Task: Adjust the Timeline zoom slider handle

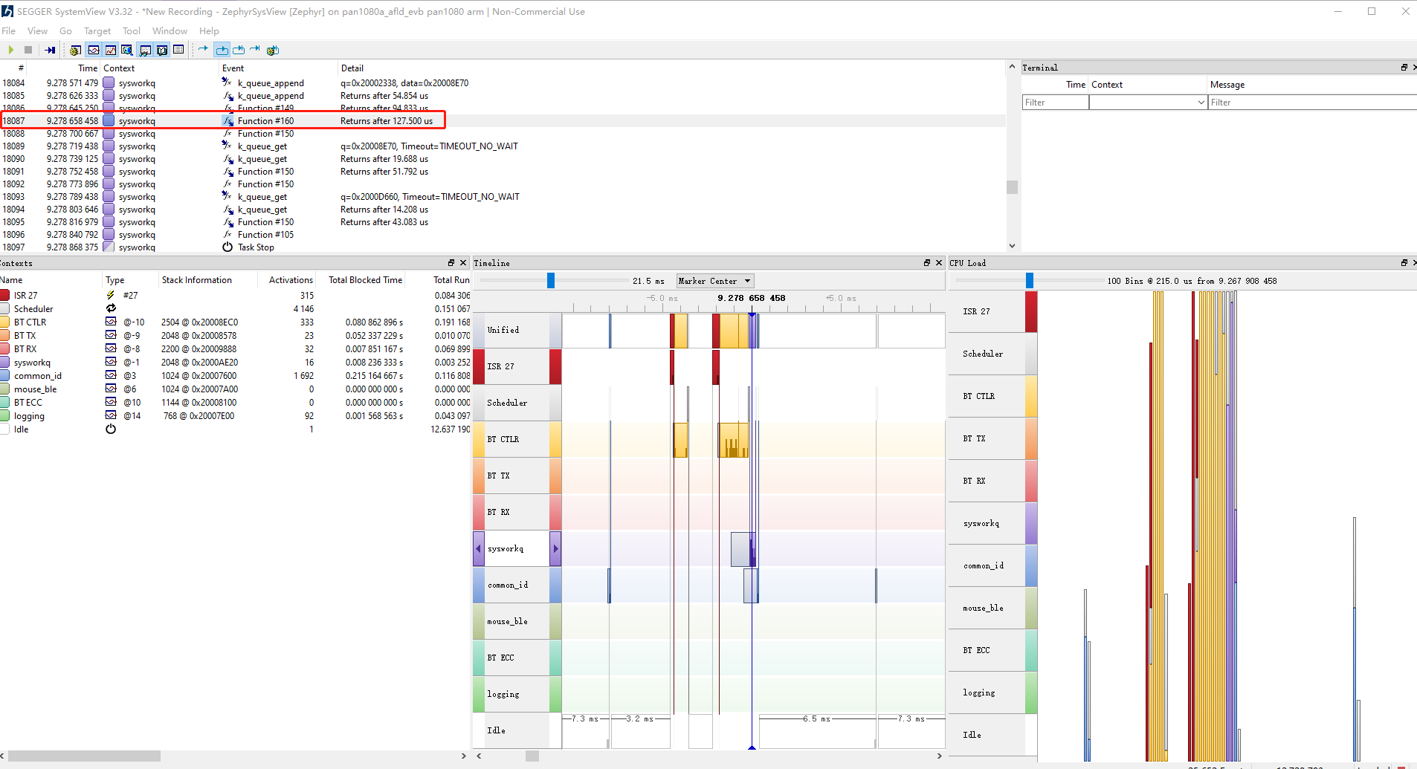Action: coord(551,280)
